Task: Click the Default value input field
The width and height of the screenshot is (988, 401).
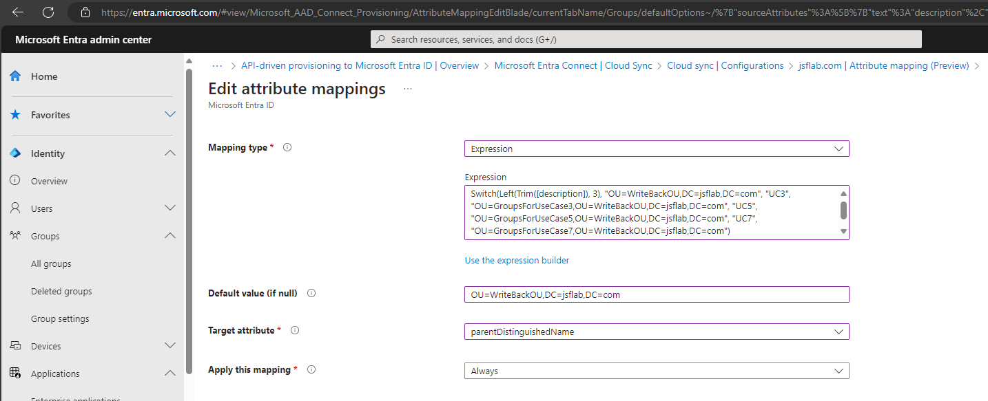Action: (657, 294)
